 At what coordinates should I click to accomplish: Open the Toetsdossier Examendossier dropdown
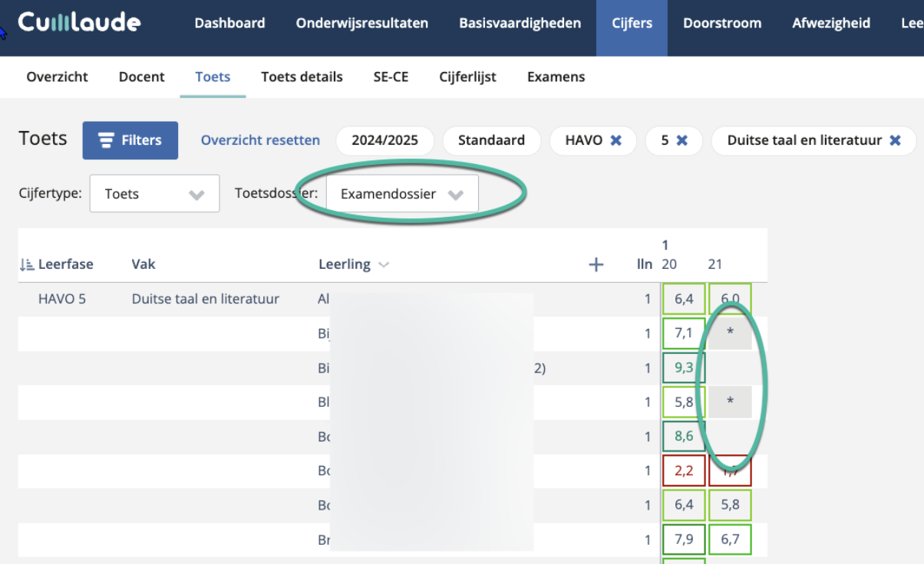[x=402, y=194]
